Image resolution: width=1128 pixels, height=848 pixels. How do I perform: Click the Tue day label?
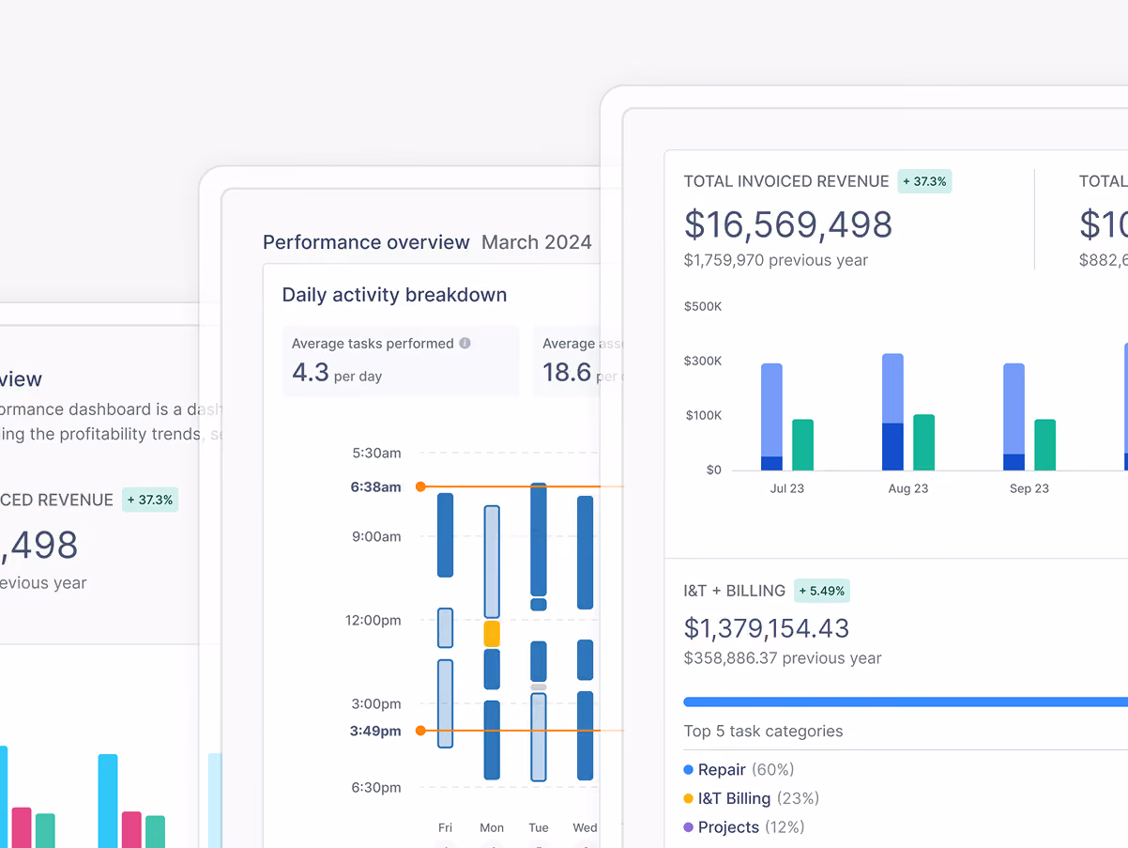pos(539,827)
